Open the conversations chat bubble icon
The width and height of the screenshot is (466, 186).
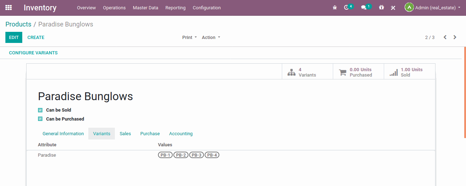coord(364,8)
